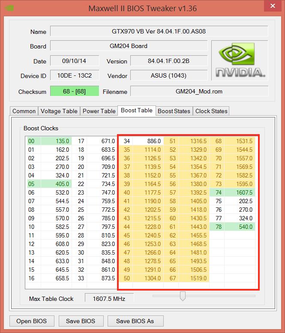This screenshot has width=285, height=333.
Task: Select boost clock cell 1304.0
Action: pos(148,278)
